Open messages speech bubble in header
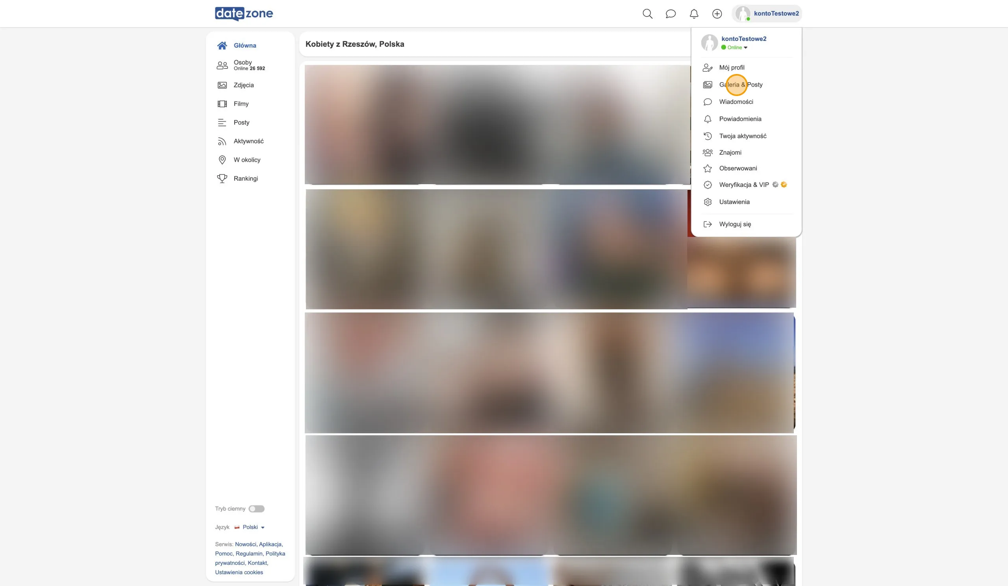The height and width of the screenshot is (586, 1008). point(671,14)
